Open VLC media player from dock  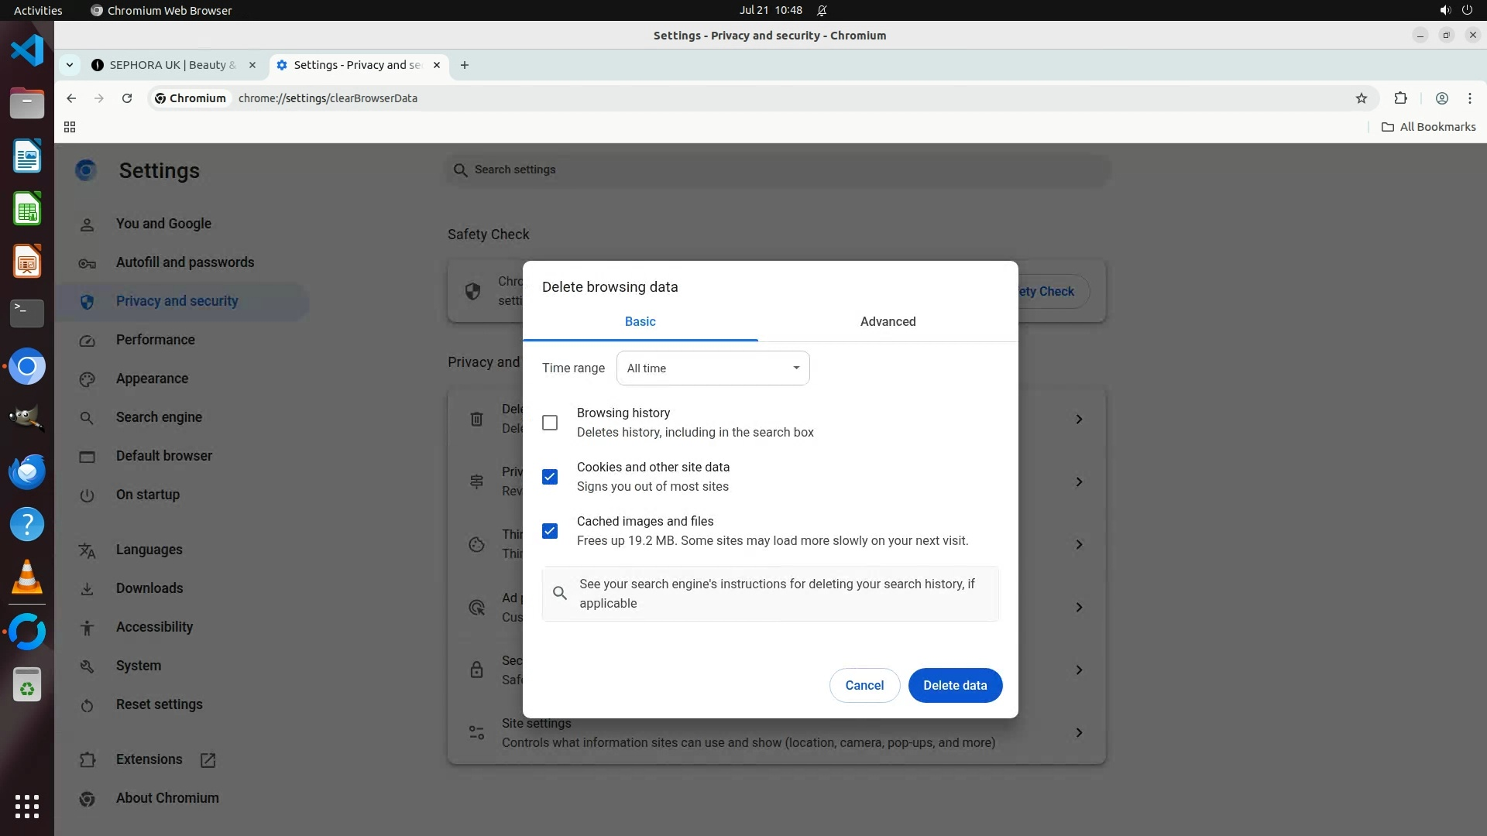pos(27,577)
